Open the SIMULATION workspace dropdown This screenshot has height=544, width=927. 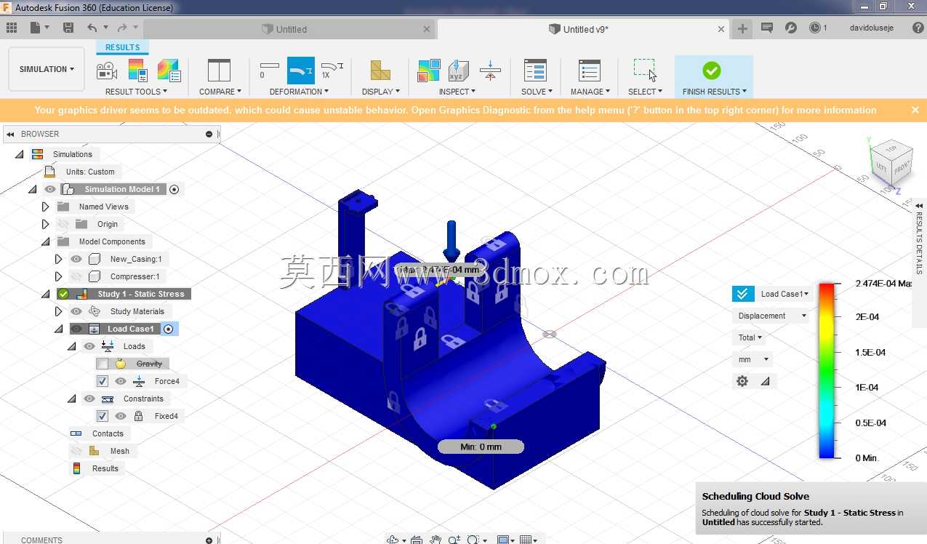47,69
